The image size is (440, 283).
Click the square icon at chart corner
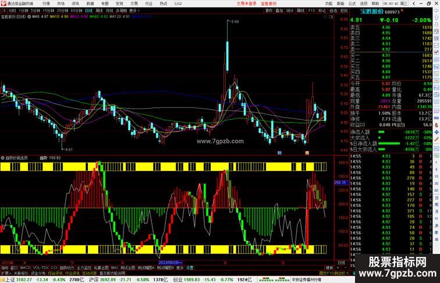tap(331, 17)
